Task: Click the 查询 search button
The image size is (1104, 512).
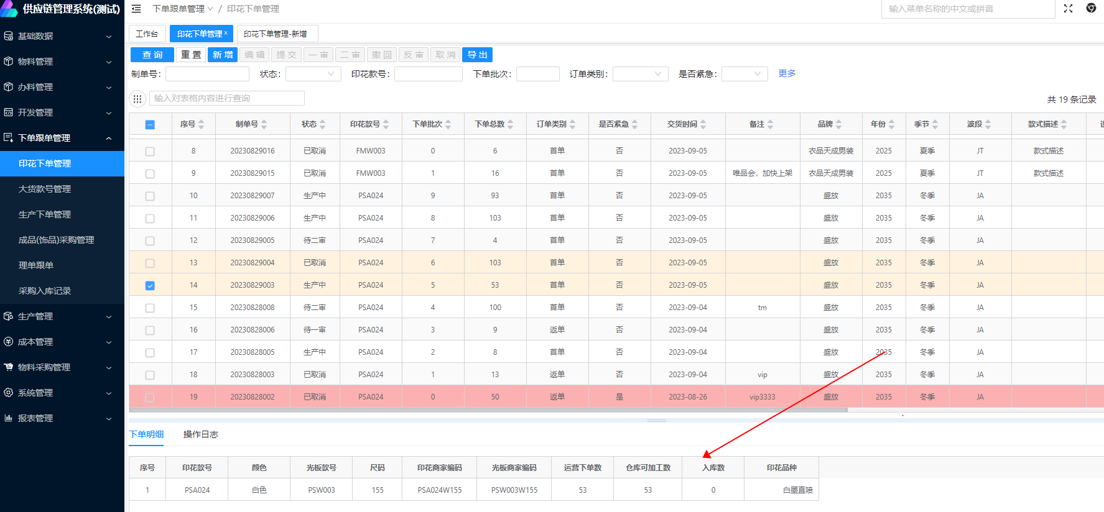Action: (x=152, y=55)
